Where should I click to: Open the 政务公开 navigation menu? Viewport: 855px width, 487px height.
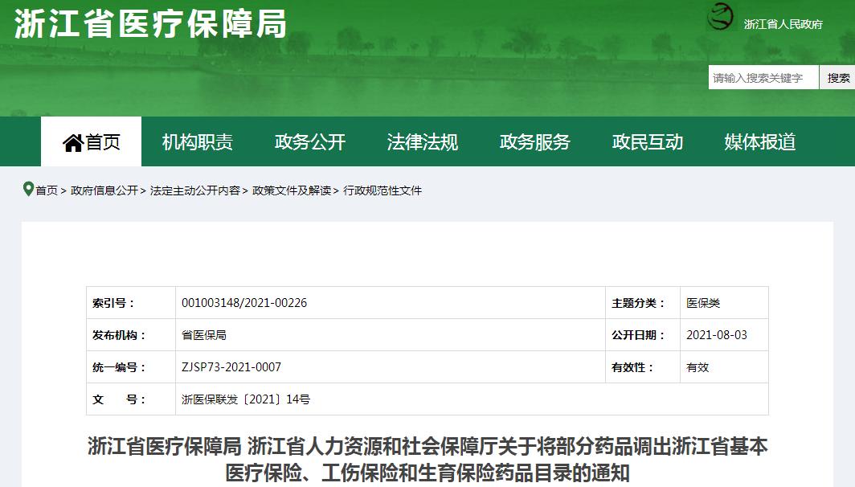[311, 141]
